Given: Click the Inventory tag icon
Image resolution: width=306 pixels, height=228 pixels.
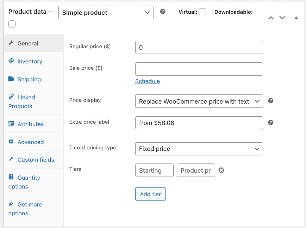Looking at the screenshot, I should click(11, 61).
